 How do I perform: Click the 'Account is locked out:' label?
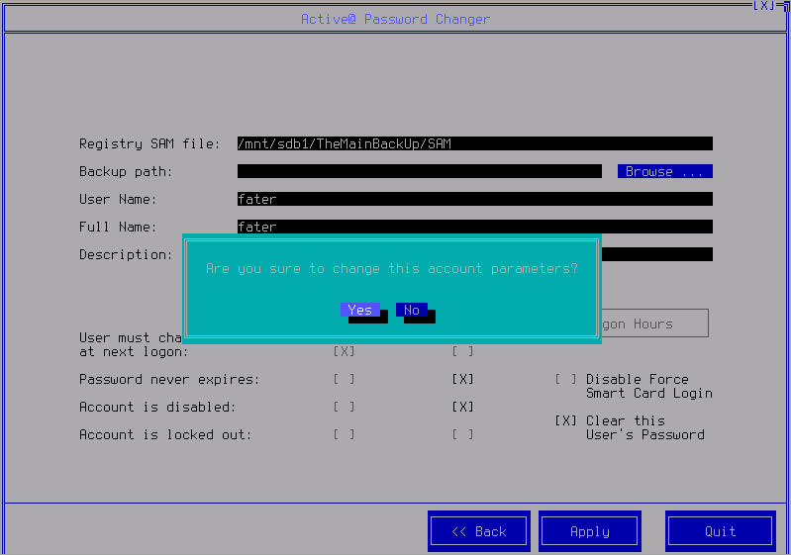[x=165, y=435]
